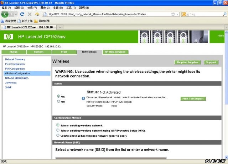Open the history dropdown beside Forward button
The width and height of the screenshot is (228, 164).
click(16, 14)
